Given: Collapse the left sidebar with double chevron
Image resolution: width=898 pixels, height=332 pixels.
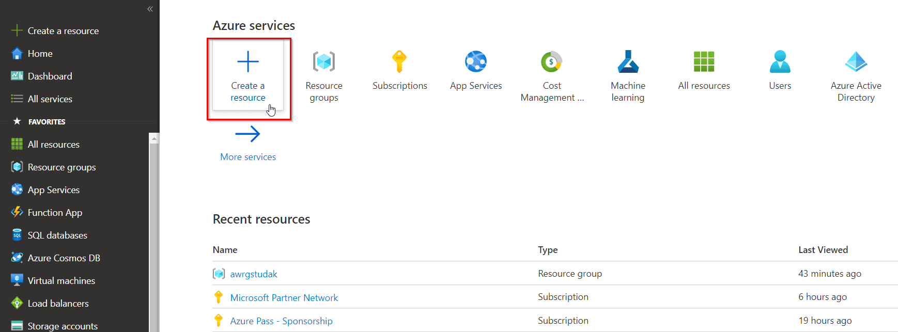Looking at the screenshot, I should pyautogui.click(x=150, y=9).
